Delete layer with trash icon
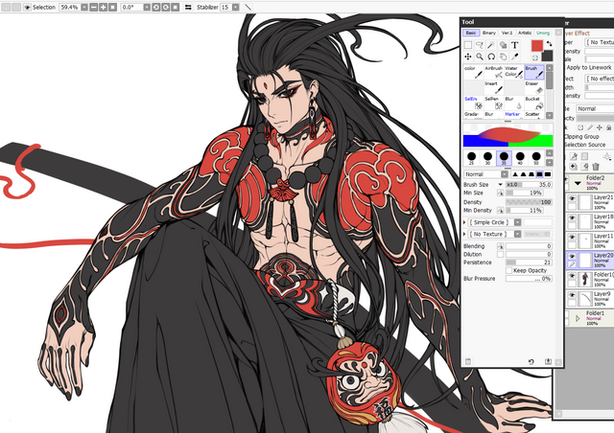Viewport: 614px width, 433px height. [596, 167]
